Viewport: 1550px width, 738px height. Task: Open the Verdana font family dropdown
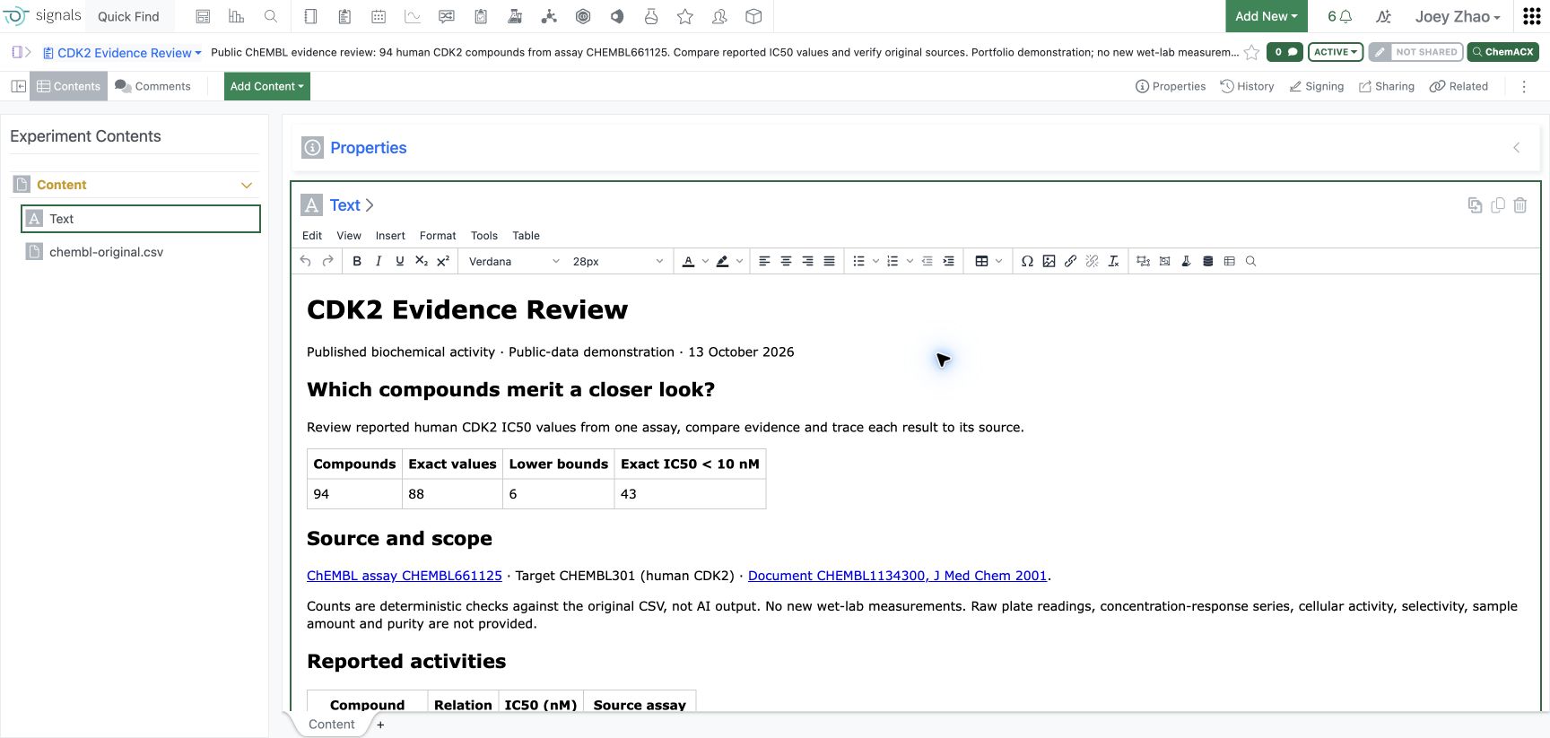tap(514, 261)
